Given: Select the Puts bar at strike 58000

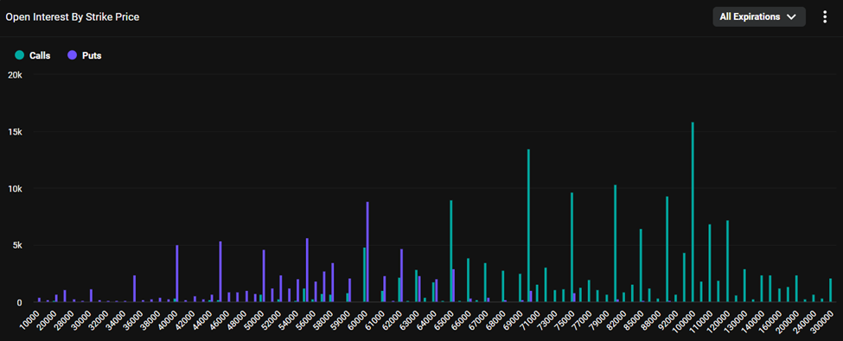Looking at the screenshot, I should tap(333, 282).
